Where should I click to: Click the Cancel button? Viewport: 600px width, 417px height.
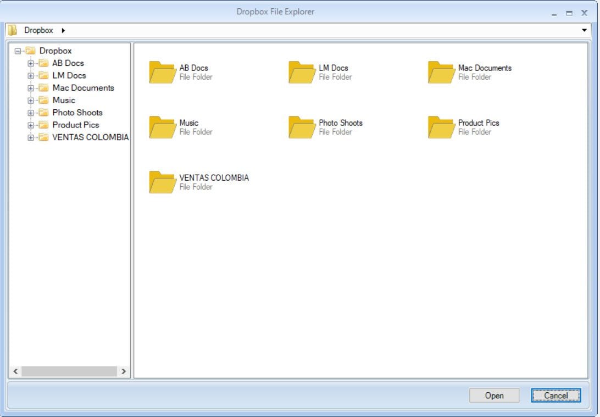556,396
